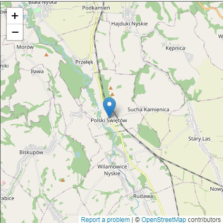Click the upper peak triangle above marker
The height and width of the screenshot is (223, 223).
[111, 88]
